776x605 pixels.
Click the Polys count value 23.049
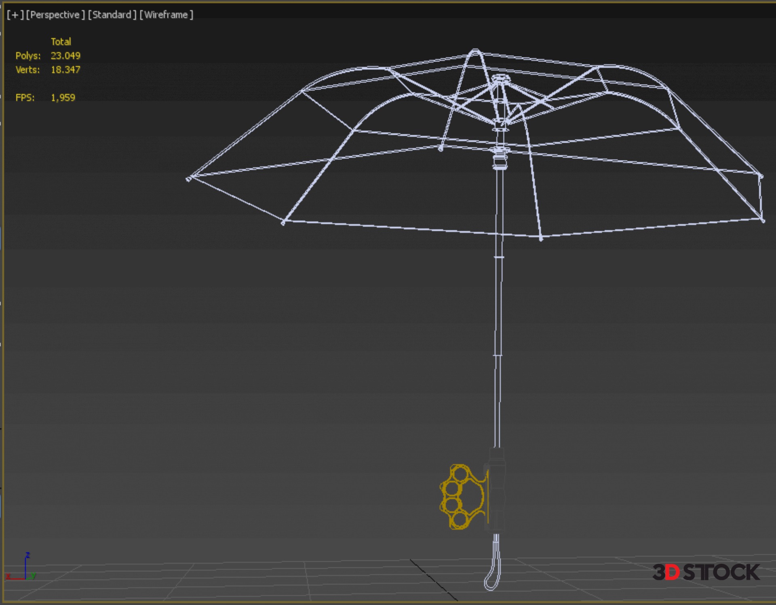click(65, 56)
